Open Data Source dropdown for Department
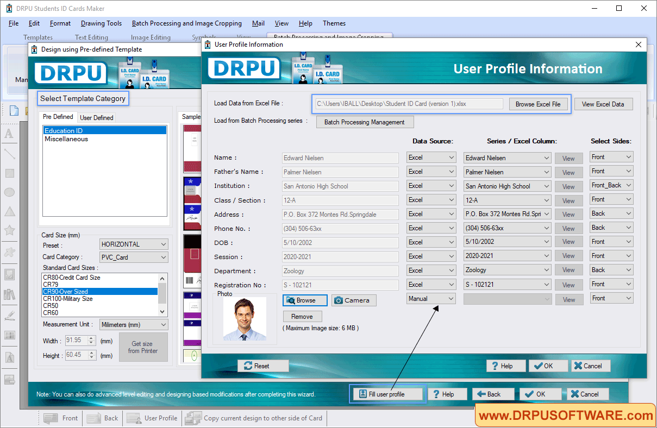Image resolution: width=657 pixels, height=428 pixels. 431,270
